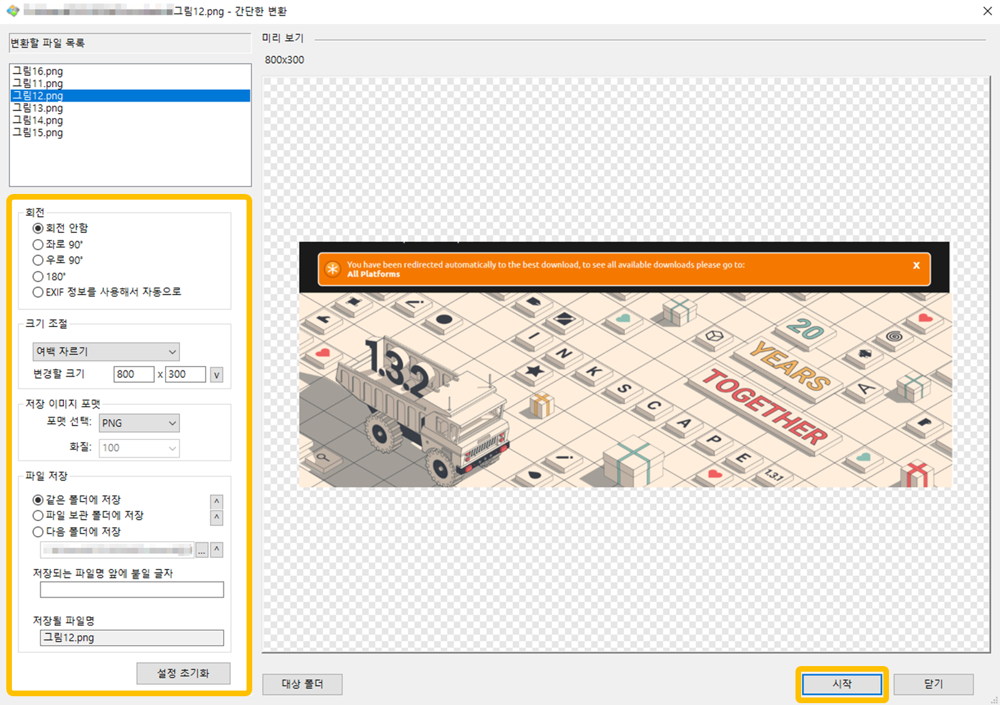Click the width field showing 800
Viewport: 1000px width, 705px height.
coord(134,374)
